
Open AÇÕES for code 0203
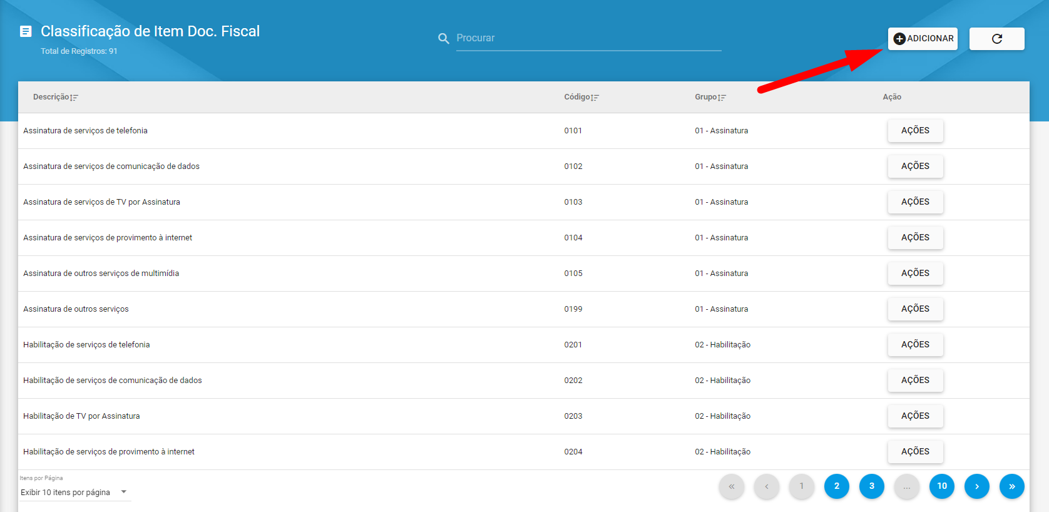click(x=915, y=416)
